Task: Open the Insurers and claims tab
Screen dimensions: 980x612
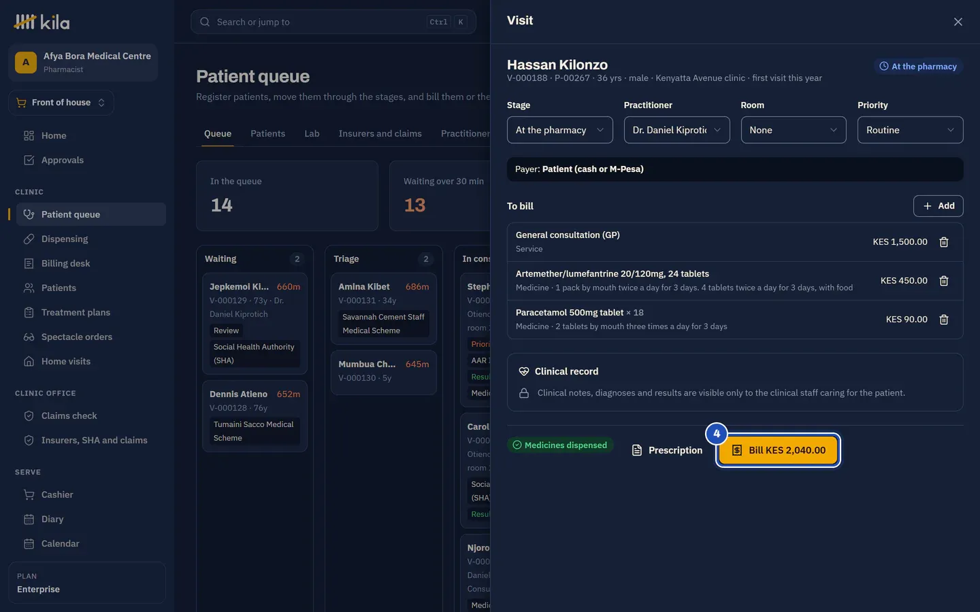Action: [x=380, y=134]
